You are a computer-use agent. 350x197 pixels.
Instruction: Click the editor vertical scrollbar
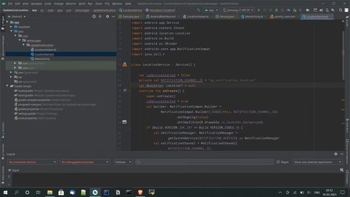[x=343, y=55]
